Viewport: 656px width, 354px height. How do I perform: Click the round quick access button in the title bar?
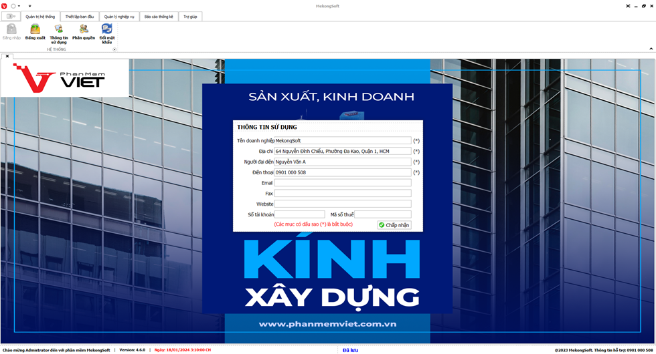pos(13,6)
